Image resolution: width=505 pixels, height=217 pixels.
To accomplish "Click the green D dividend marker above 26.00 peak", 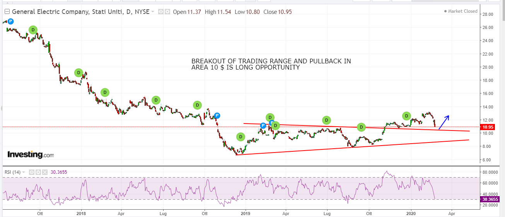I will 33,30.
